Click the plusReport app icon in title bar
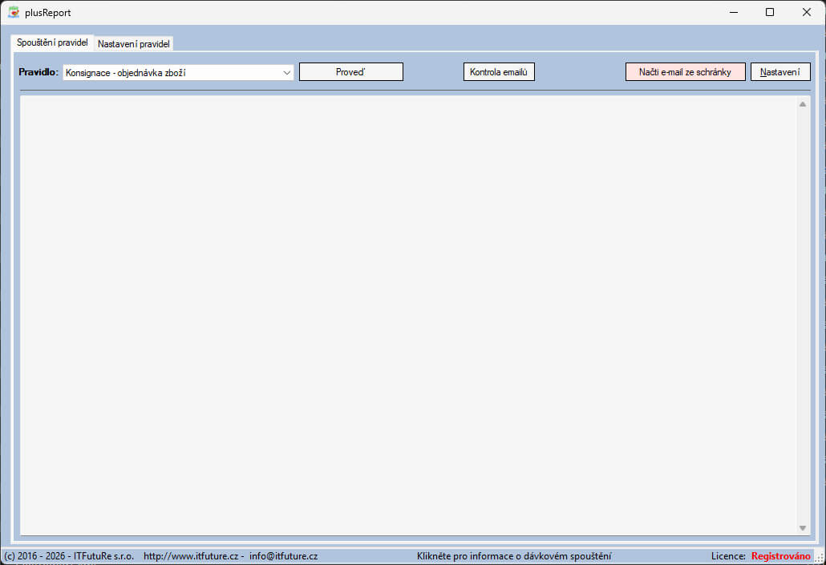Image resolution: width=826 pixels, height=565 pixels. point(13,12)
